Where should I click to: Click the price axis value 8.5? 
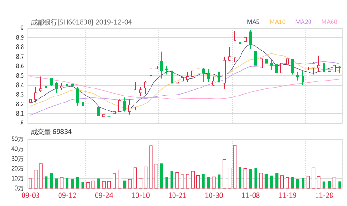(x=20, y=75)
